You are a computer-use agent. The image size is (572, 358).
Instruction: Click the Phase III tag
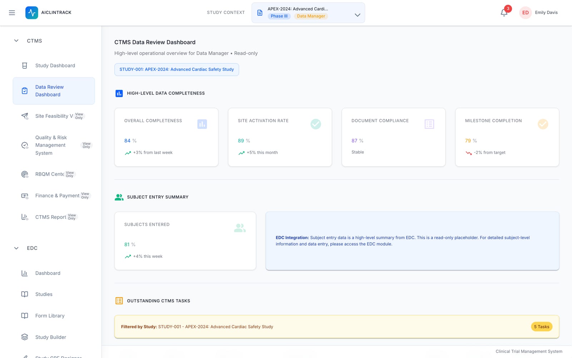point(279,16)
